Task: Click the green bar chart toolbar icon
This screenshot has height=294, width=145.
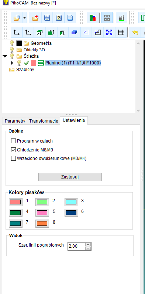Action: pos(122,18)
